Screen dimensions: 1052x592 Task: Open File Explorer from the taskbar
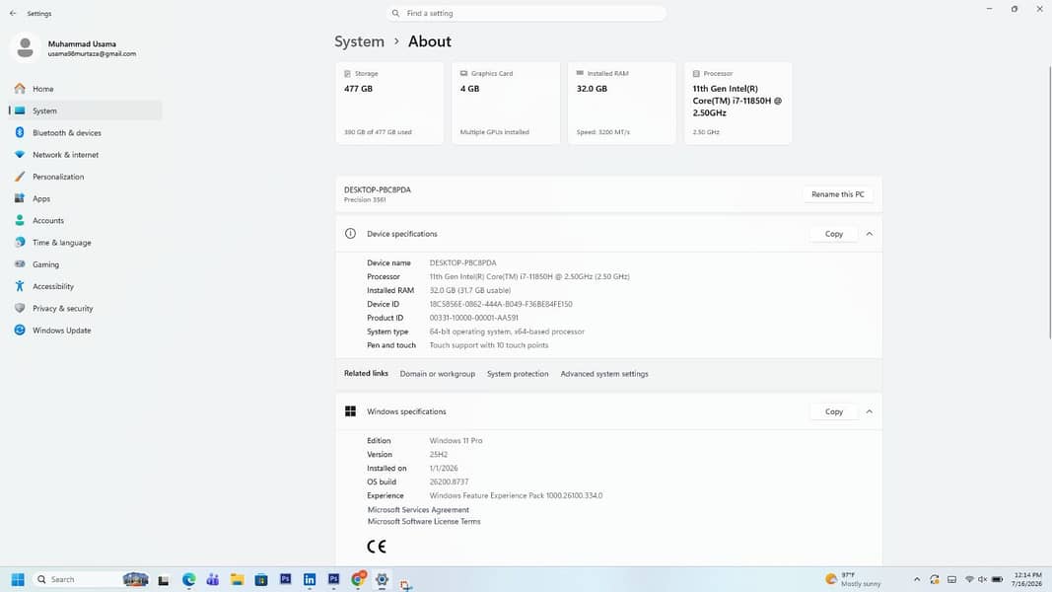(237, 579)
